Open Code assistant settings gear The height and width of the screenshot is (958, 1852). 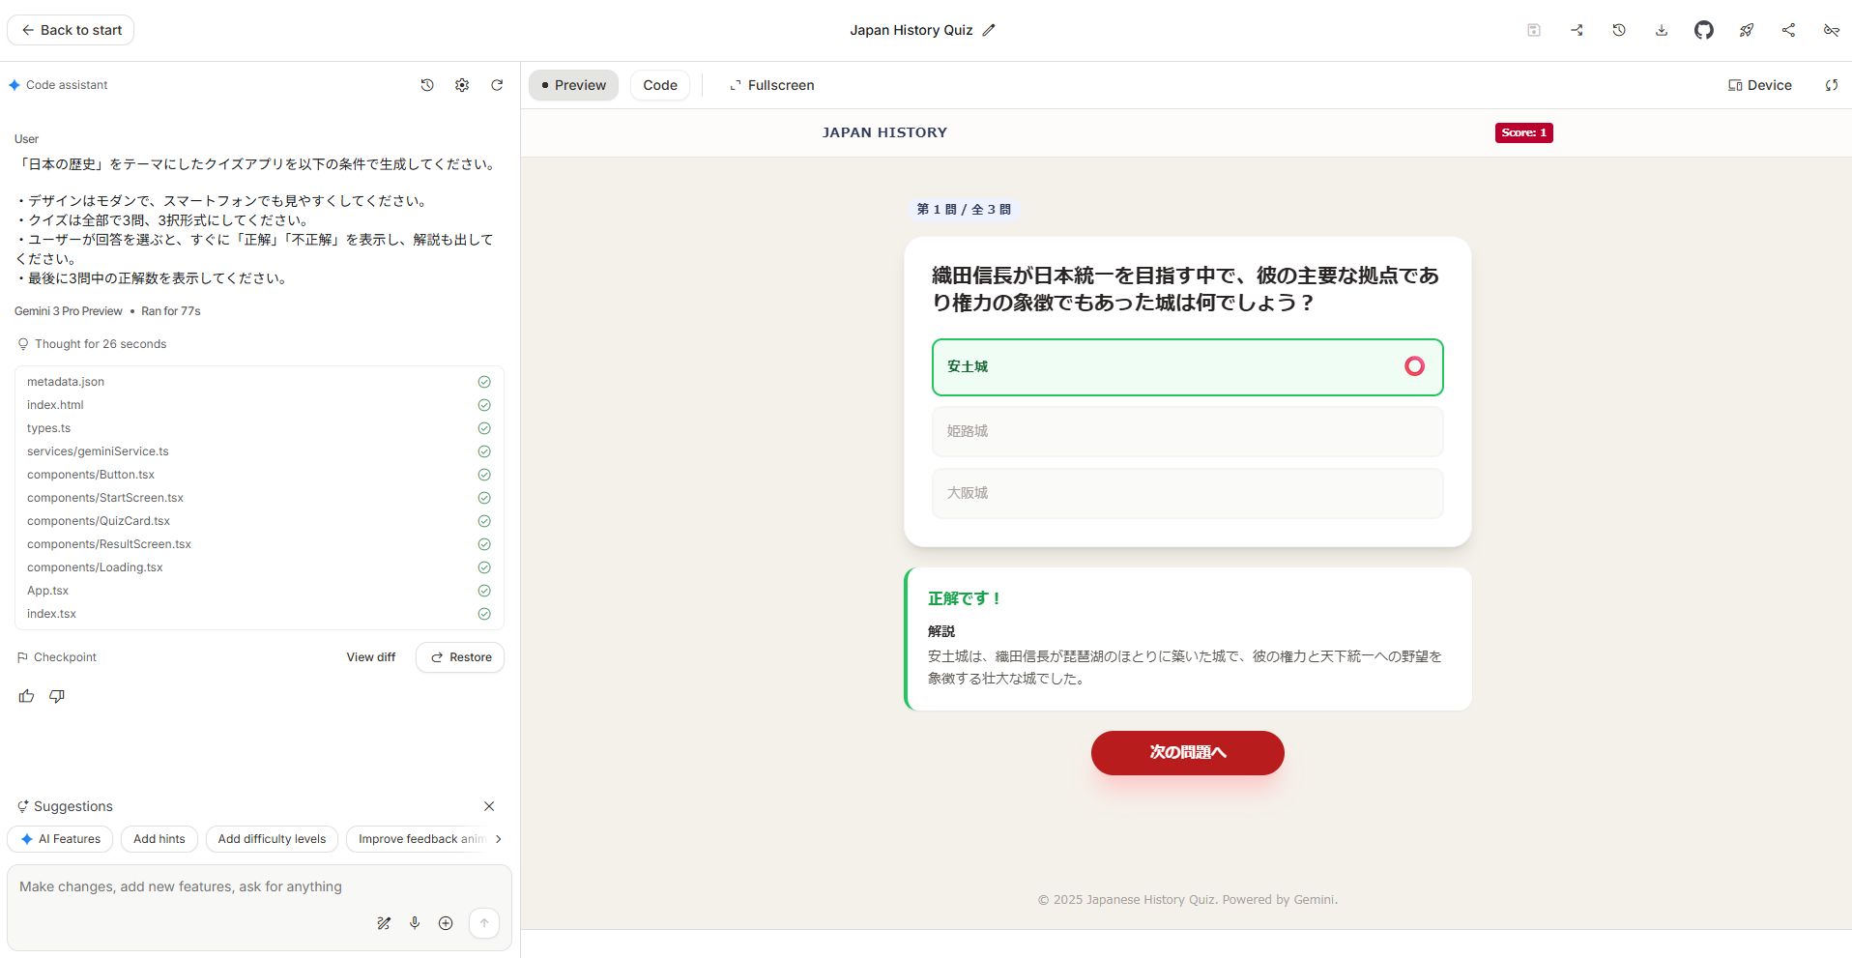click(462, 85)
